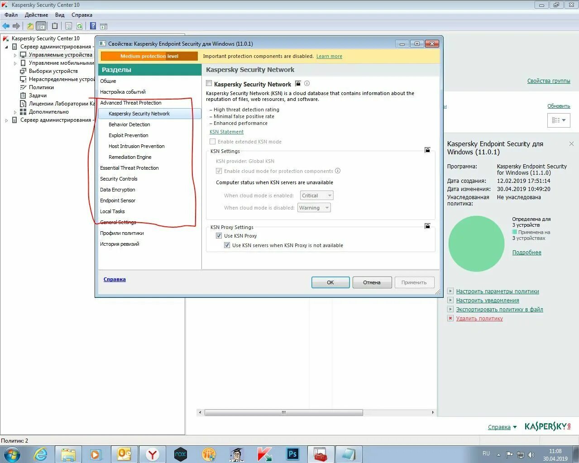Screen dimensions: 579x463
Task: Click info icon after Enable cloud mode
Action: click(x=338, y=171)
